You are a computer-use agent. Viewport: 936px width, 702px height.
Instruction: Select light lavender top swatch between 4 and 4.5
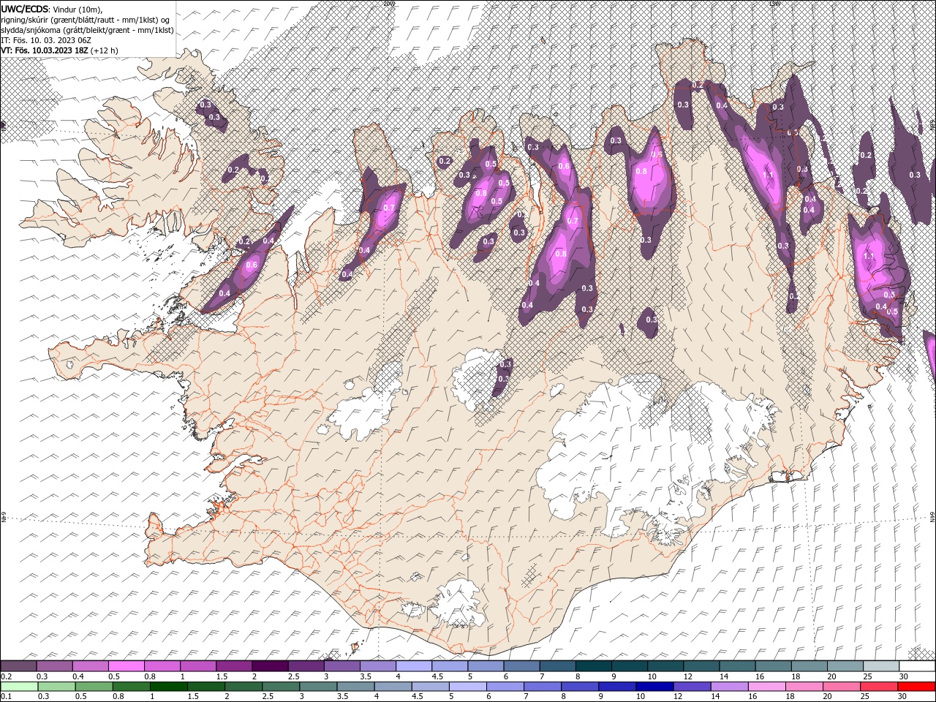[x=414, y=665]
